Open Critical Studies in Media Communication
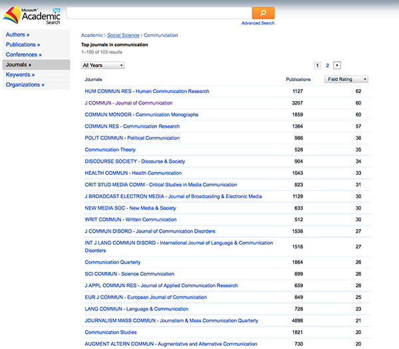This screenshot has height=349, width=399. [161, 185]
